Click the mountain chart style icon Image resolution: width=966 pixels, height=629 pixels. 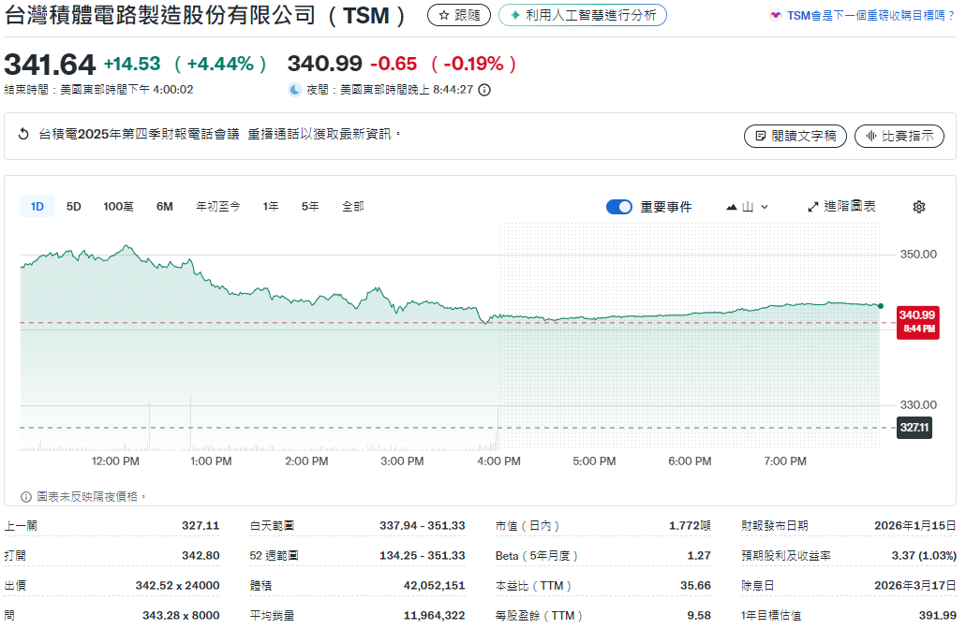point(731,206)
